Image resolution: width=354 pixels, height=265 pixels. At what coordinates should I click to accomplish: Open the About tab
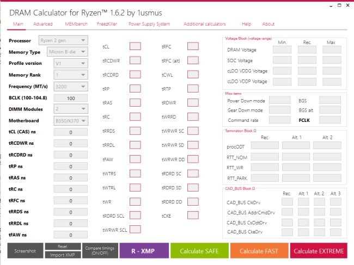(268, 24)
